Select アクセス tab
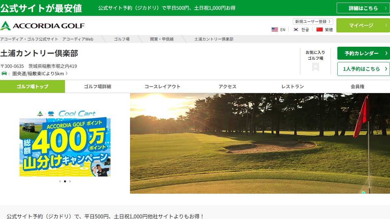 point(227,87)
